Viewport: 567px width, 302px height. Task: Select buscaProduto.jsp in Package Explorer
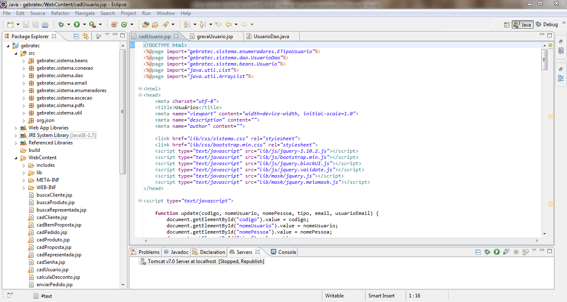pyautogui.click(x=52, y=202)
